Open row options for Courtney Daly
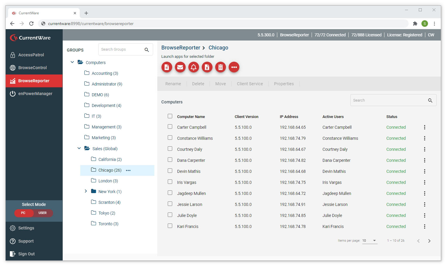Viewport: 448px width, 267px height. pyautogui.click(x=424, y=149)
